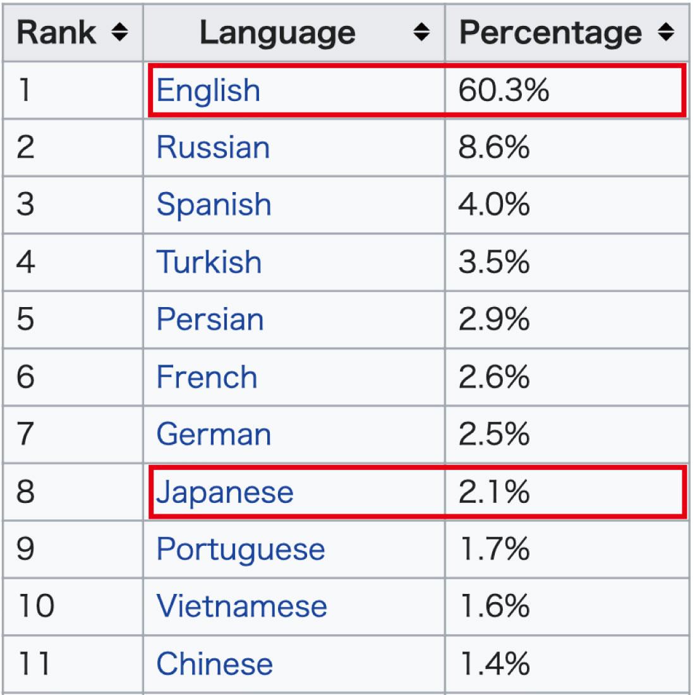Follow the Portuguese link
The image size is (695, 695).
(x=240, y=548)
